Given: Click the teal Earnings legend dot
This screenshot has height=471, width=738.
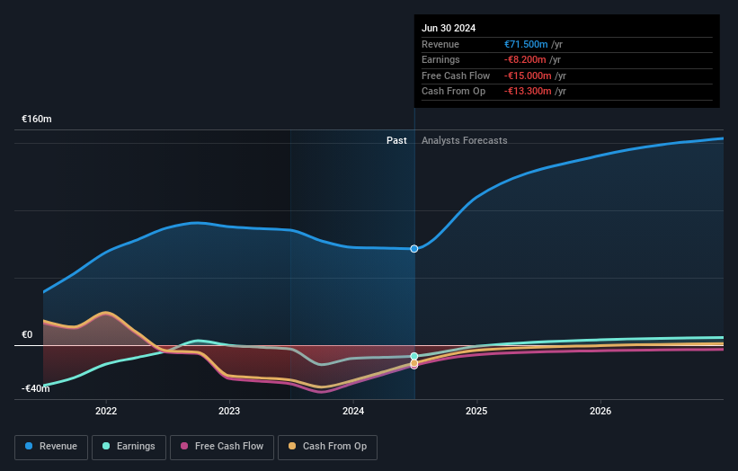Looking at the screenshot, I should click(106, 446).
